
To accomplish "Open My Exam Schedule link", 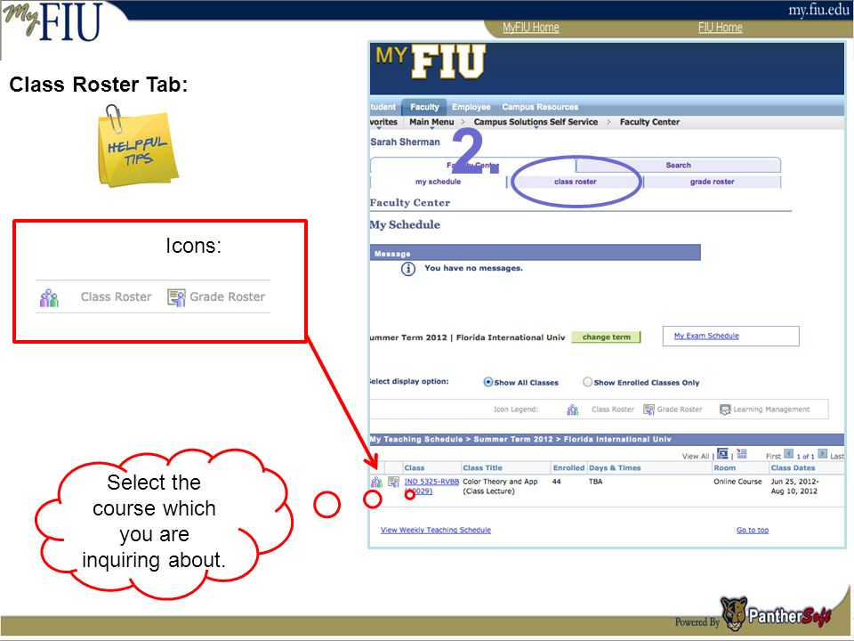I will [706, 336].
